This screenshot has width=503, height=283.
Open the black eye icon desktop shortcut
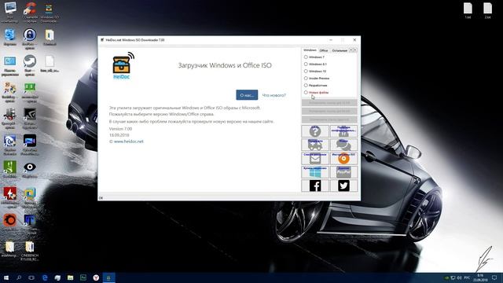click(30, 169)
